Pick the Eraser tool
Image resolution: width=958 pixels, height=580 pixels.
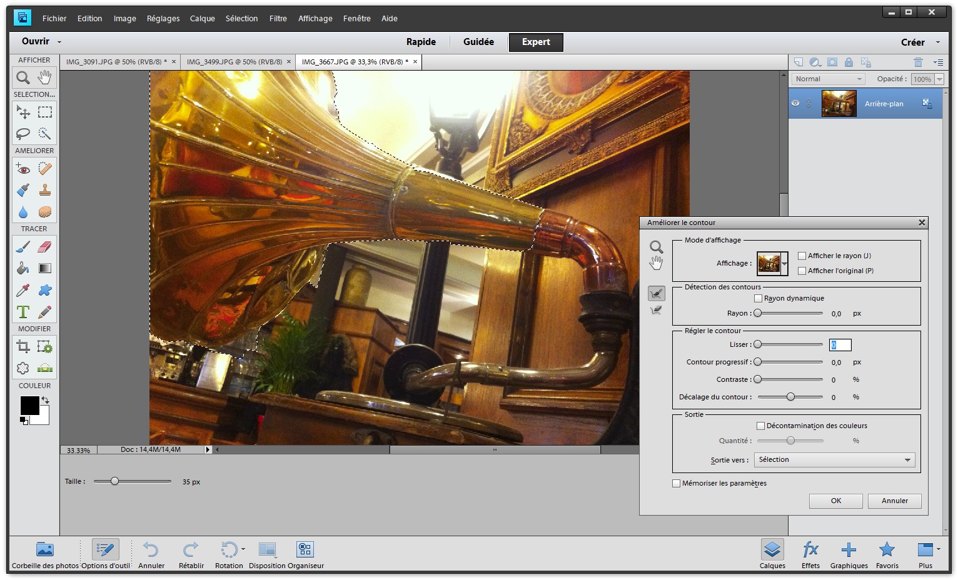[45, 247]
